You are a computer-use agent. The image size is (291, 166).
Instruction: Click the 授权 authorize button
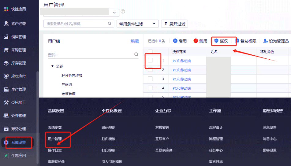221,41
